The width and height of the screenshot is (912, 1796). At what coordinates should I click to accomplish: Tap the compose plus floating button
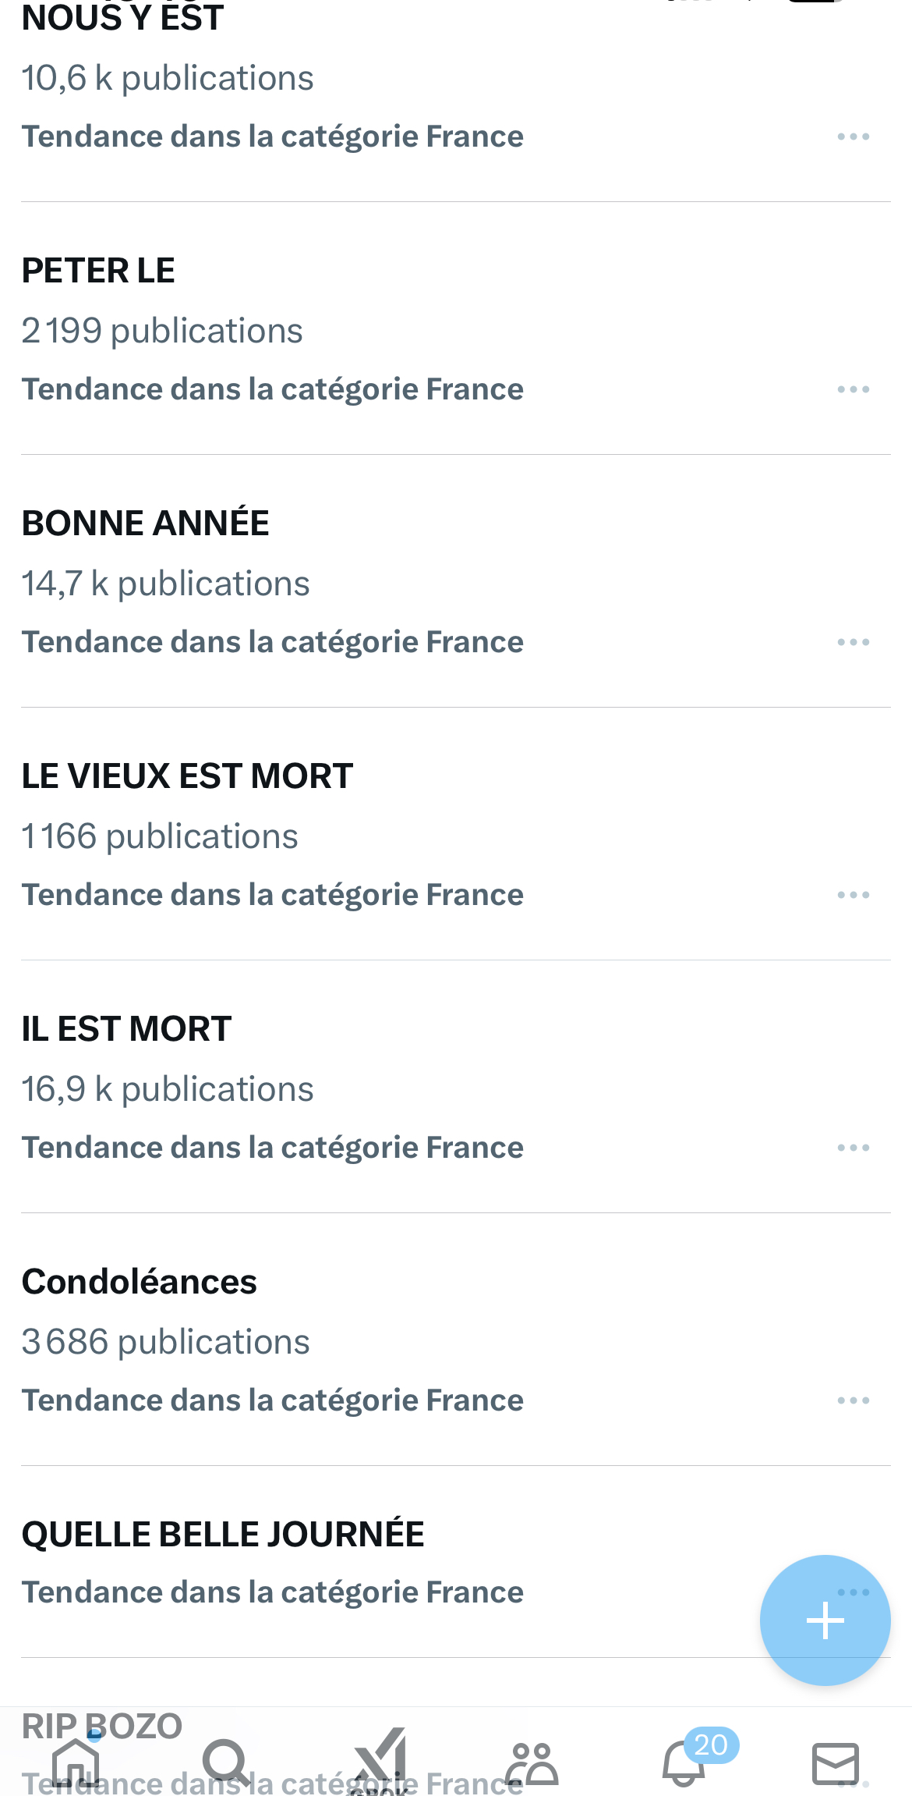click(825, 1620)
